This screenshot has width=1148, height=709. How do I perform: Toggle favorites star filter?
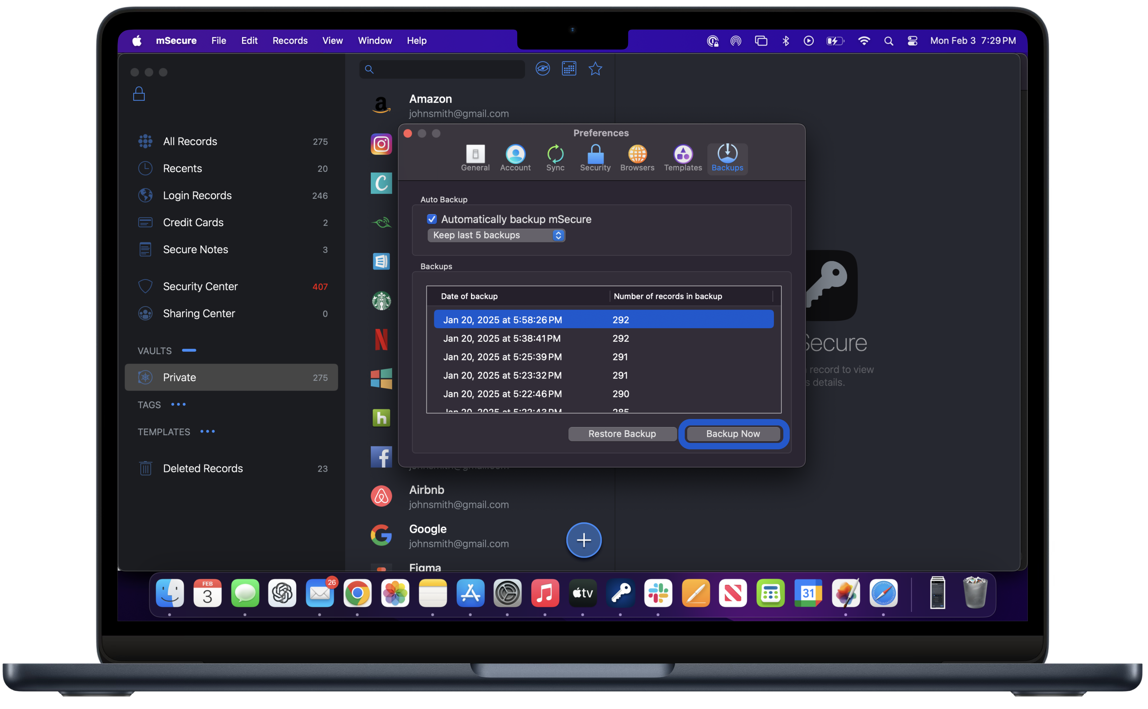tap(595, 69)
